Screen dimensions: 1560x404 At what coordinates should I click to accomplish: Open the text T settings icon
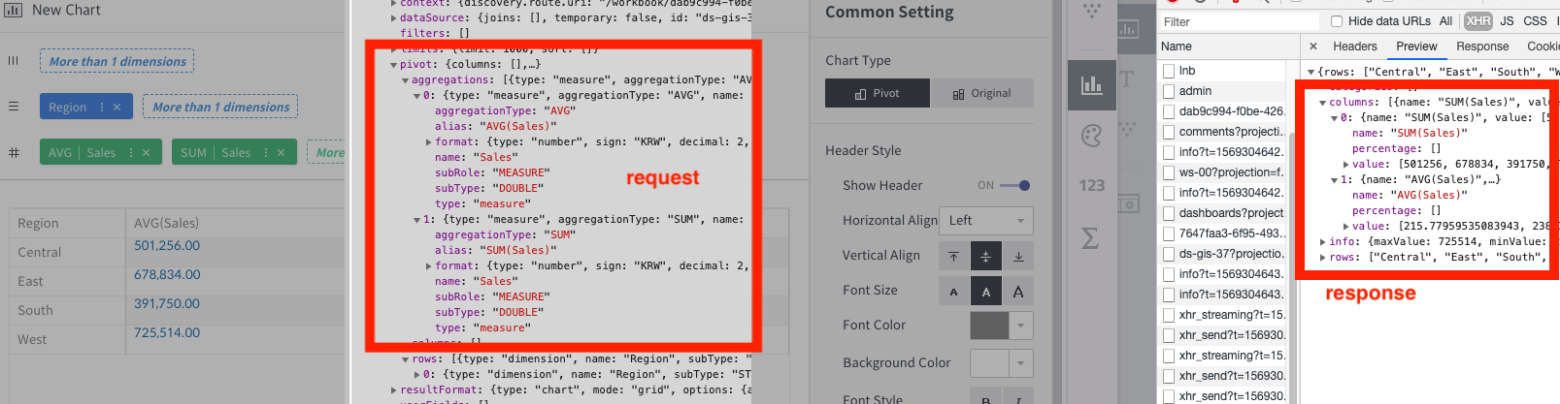[x=1127, y=80]
